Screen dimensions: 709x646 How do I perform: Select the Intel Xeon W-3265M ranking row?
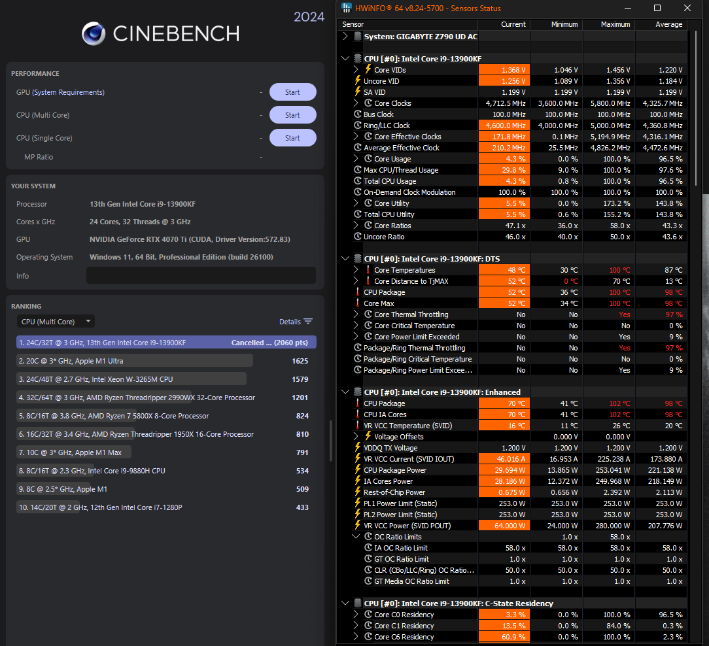click(166, 379)
